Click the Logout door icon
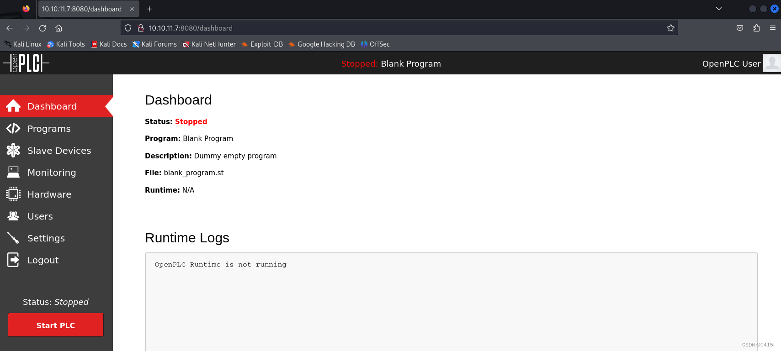This screenshot has height=351, width=781. pyautogui.click(x=13, y=260)
